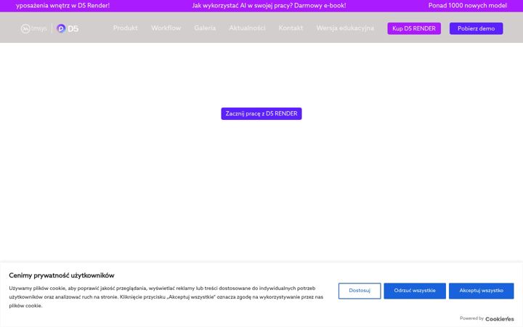This screenshot has width=523, height=327.
Task: Open the Produkt menu
Action: pos(125,28)
